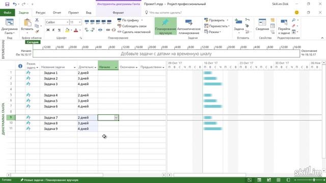Click the Indent task icon
326x183 pixels.
pyautogui.click(x=93, y=30)
